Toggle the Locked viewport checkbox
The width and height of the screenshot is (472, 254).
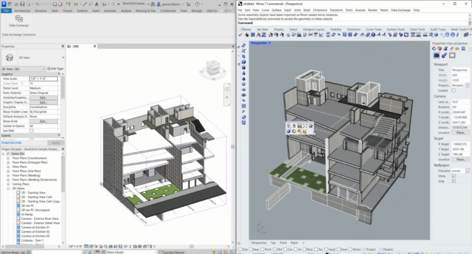tap(454, 90)
